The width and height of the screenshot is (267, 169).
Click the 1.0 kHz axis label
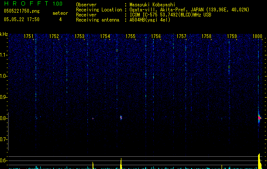point(3,76)
